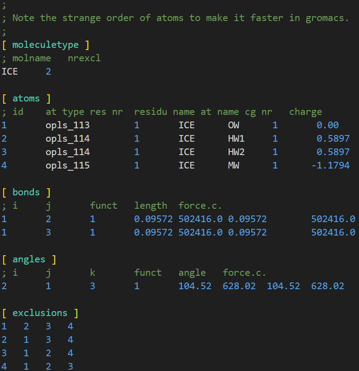
Task: Click the bonds section header
Action: [x=26, y=192]
